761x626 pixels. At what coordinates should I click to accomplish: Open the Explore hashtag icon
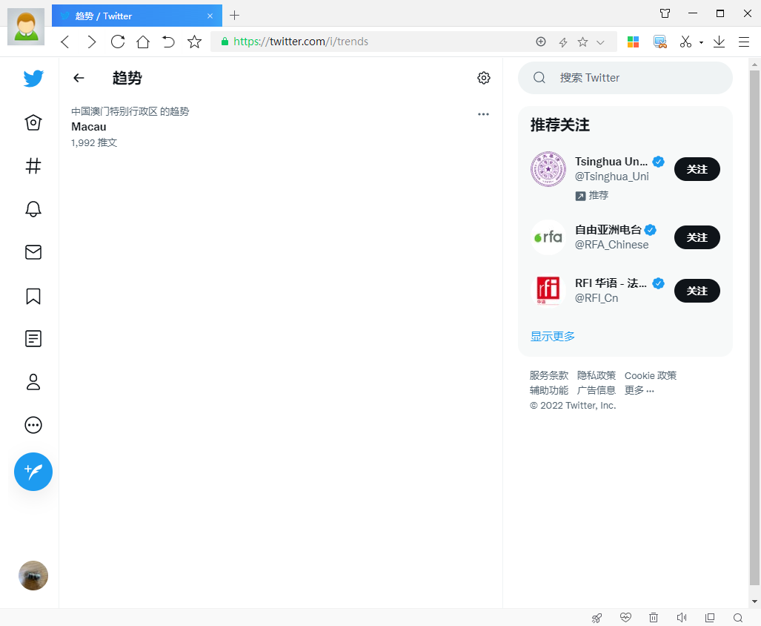(x=33, y=166)
